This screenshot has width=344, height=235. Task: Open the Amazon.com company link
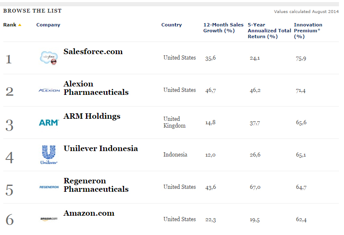(x=89, y=213)
